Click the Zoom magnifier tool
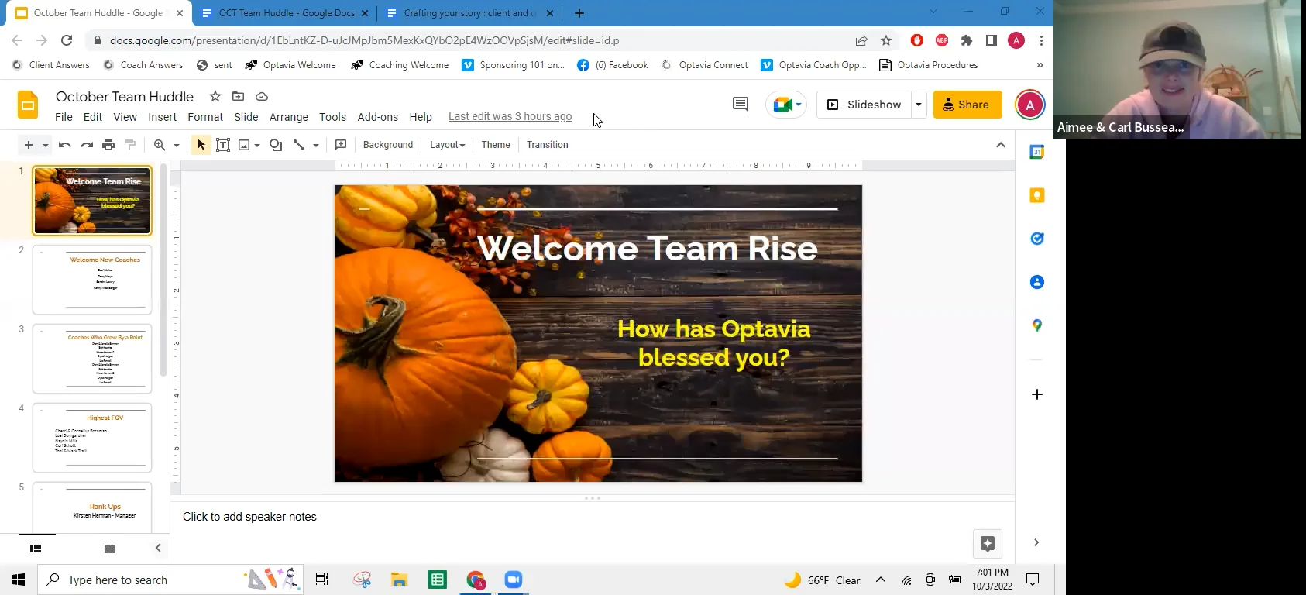Viewport: 1306px width, 595px height. click(160, 145)
